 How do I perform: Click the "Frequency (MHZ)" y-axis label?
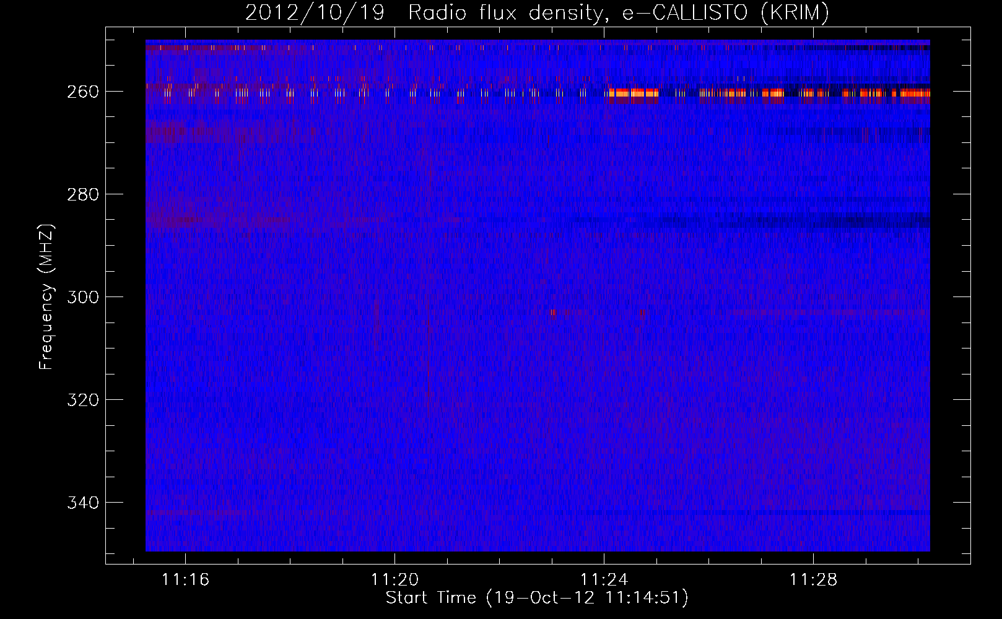46,297
